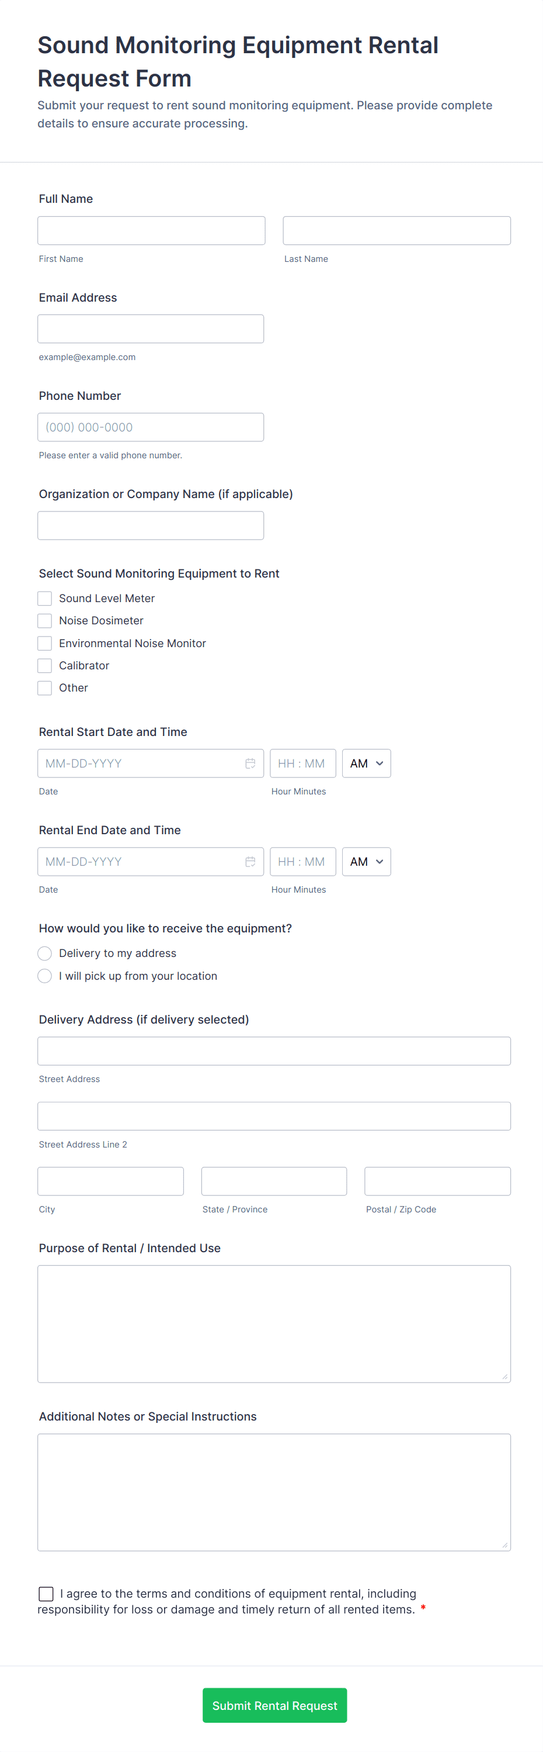This screenshot has width=543, height=1752.
Task: Open the Rental End Date calendar icon
Action: tap(250, 861)
